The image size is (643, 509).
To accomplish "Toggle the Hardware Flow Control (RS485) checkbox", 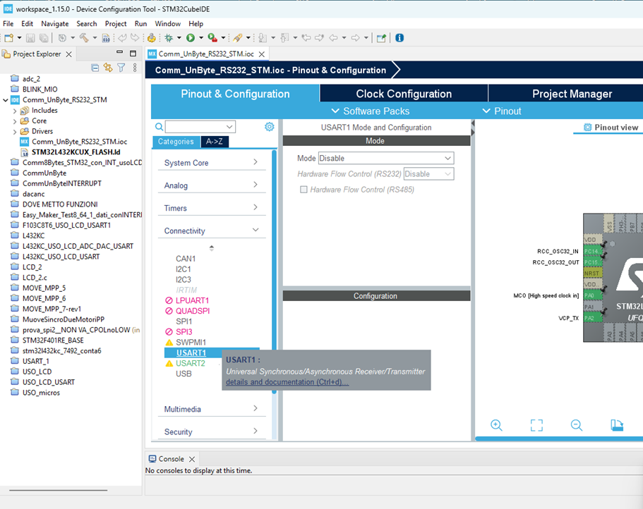I will point(304,190).
